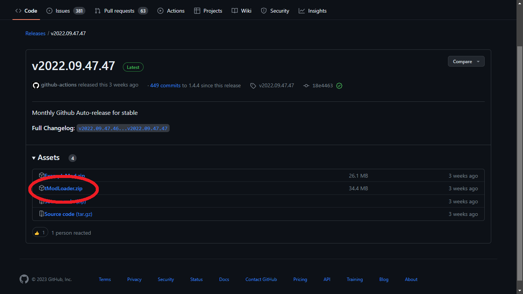Viewport: 523px width, 294px height.
Task: Open the Training footer link
Action: (x=355, y=279)
